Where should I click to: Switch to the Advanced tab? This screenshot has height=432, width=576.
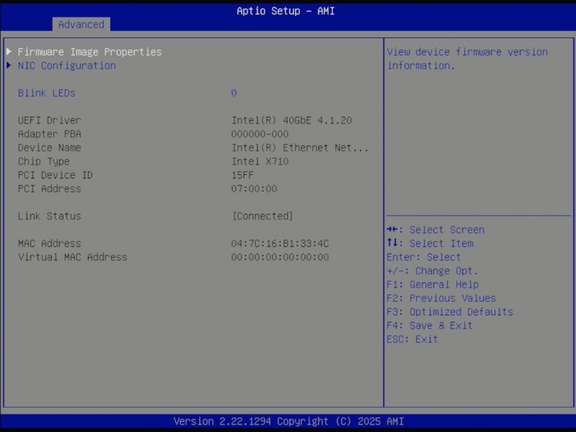click(81, 25)
